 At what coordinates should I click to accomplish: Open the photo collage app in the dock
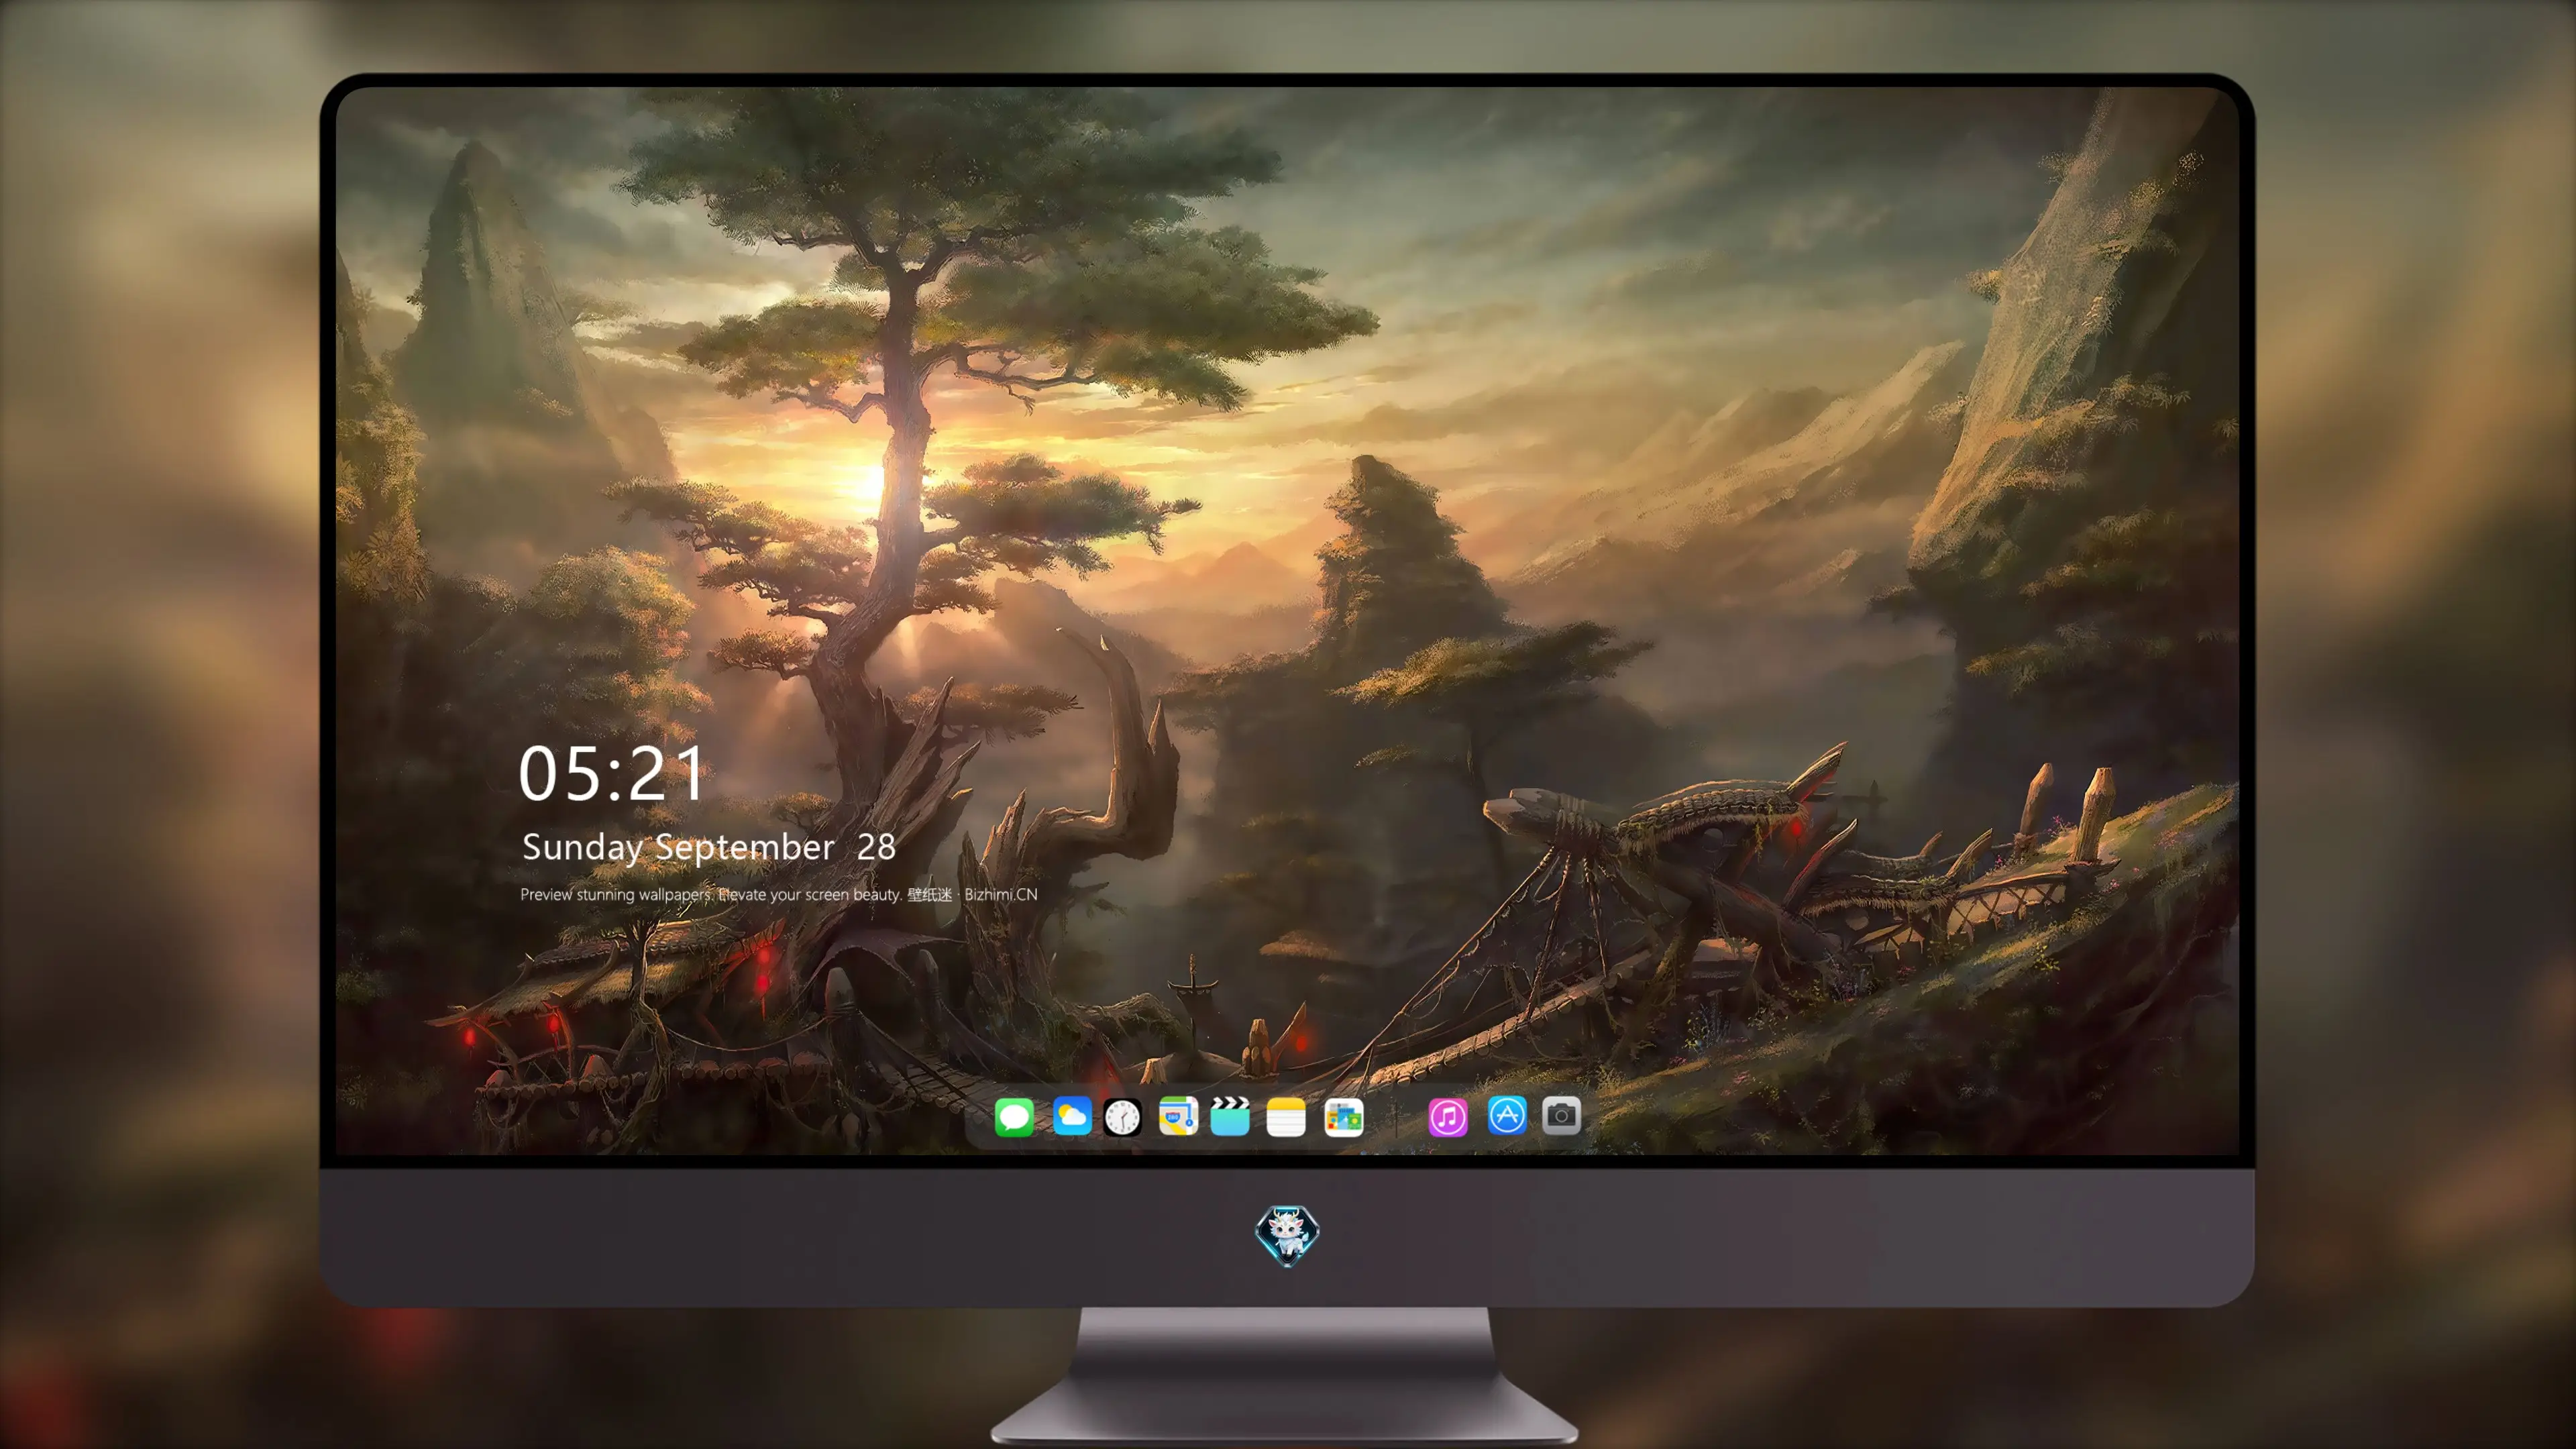coord(1344,1117)
